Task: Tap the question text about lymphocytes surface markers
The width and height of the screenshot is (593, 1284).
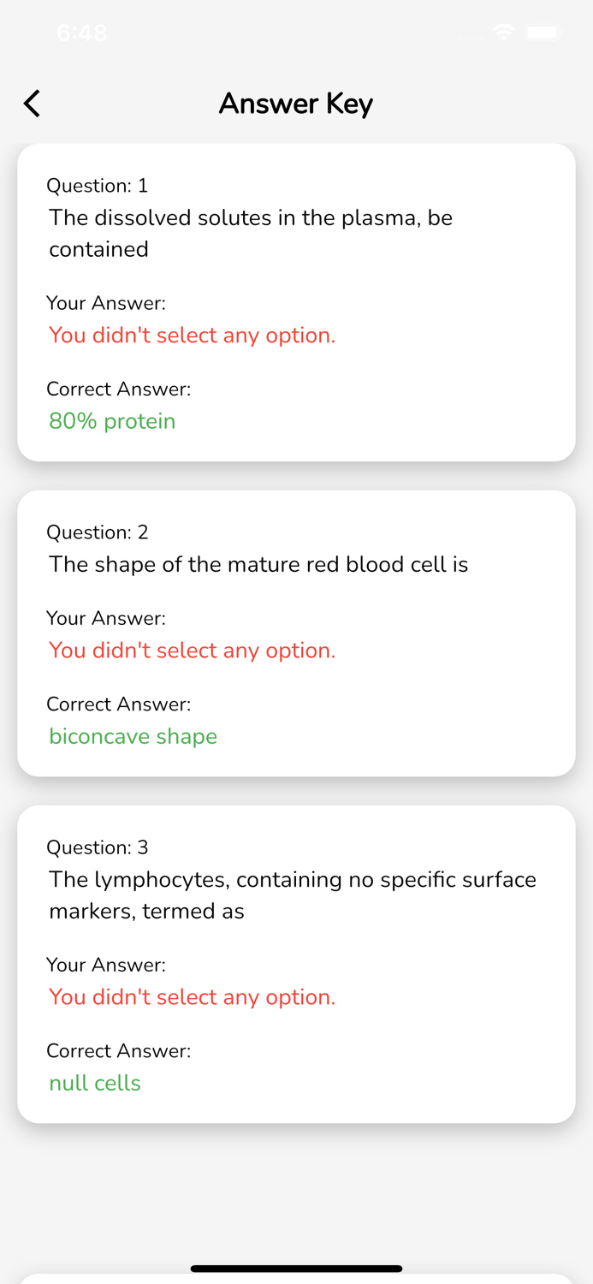Action: point(293,895)
